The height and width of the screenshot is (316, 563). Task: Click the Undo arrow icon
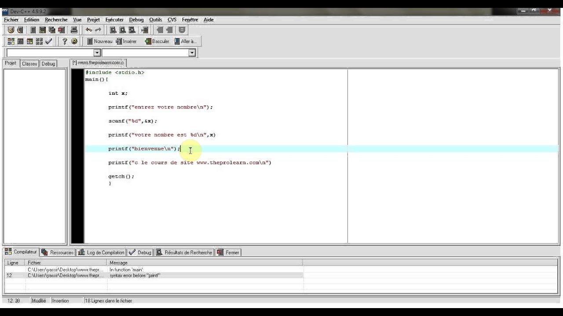(88, 30)
